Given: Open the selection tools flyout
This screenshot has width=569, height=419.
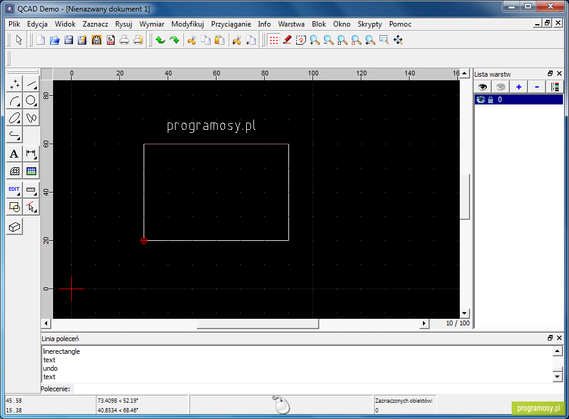Looking at the screenshot, I should (31, 207).
